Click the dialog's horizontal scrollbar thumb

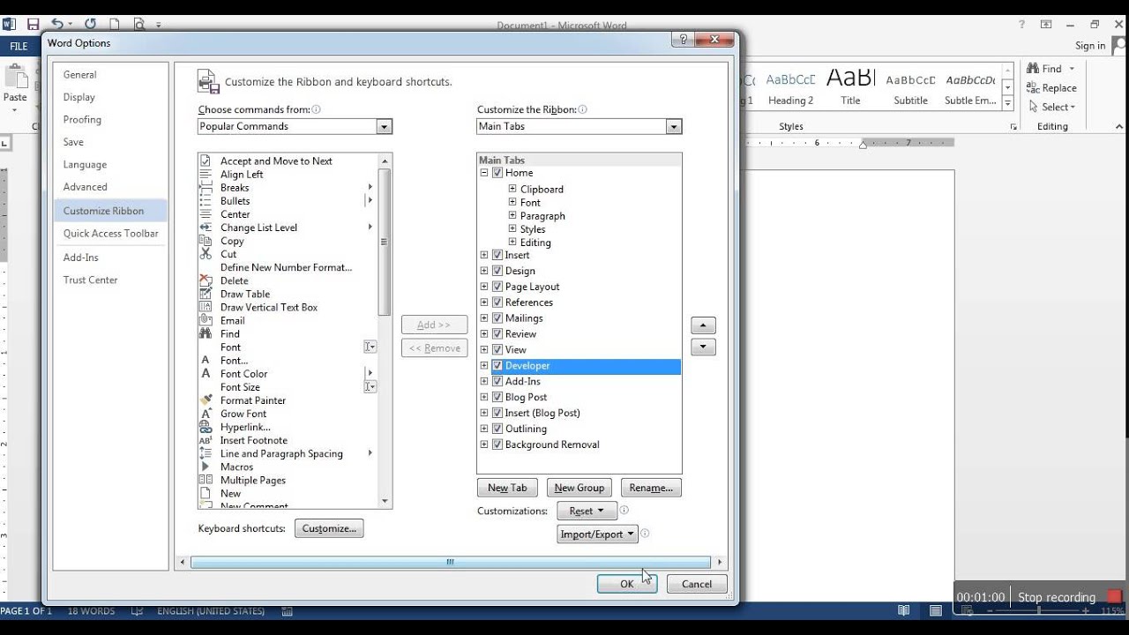coord(450,562)
